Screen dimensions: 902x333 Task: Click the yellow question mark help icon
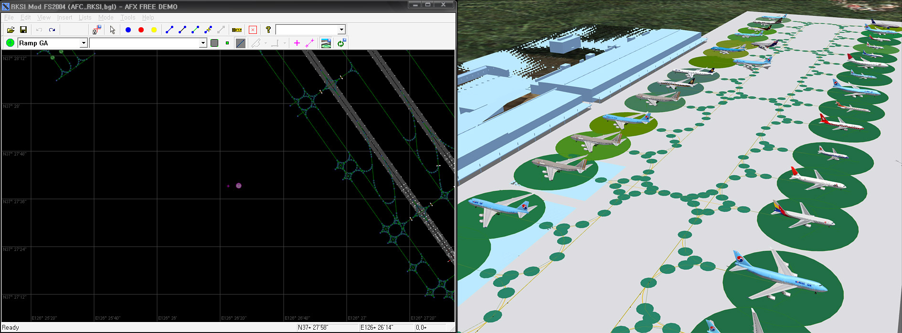pyautogui.click(x=268, y=30)
